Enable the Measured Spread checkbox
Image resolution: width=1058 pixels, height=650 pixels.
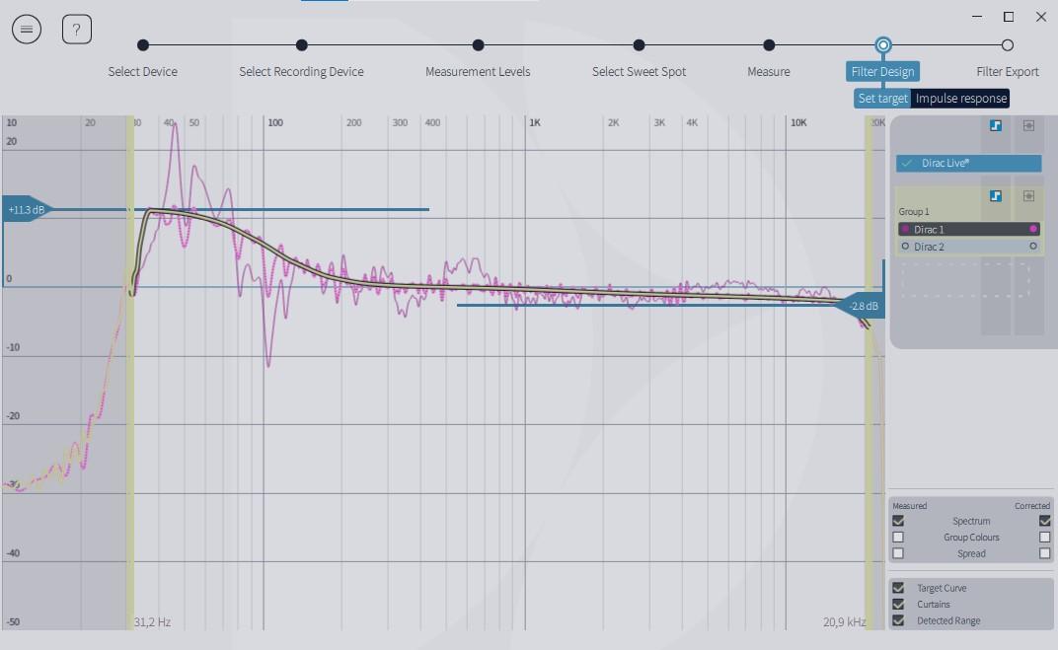(898, 553)
